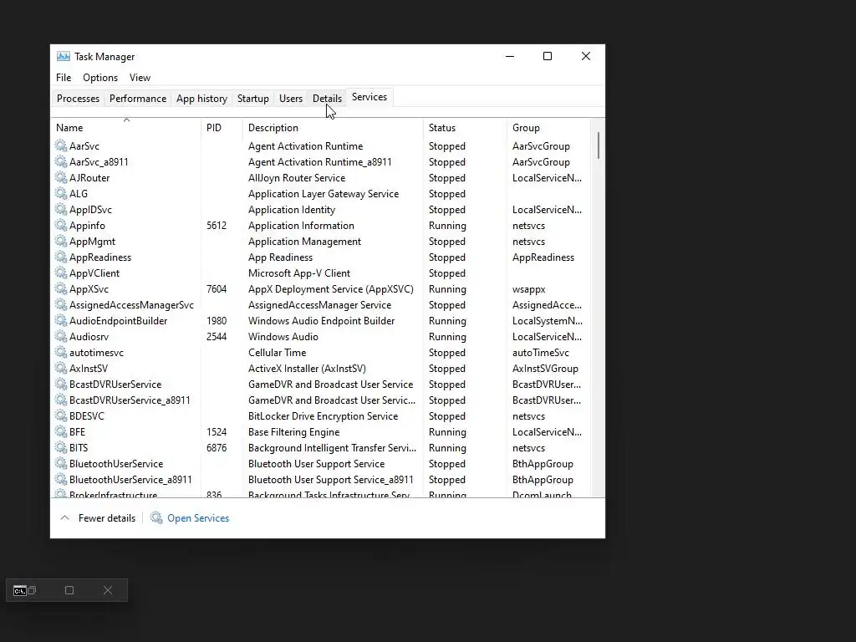Viewport: 856px width, 642px height.
Task: Switch to the Performance tab
Action: point(138,99)
